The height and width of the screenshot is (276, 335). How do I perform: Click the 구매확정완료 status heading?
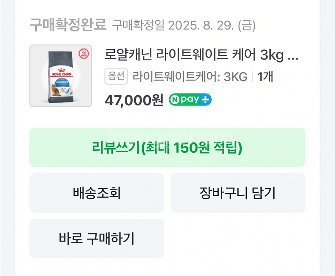pyautogui.click(x=68, y=25)
